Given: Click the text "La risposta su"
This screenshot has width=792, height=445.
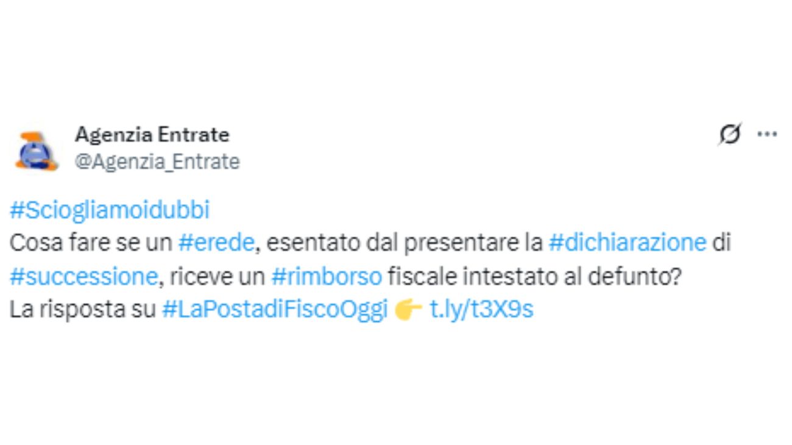Looking at the screenshot, I should click(x=83, y=310).
